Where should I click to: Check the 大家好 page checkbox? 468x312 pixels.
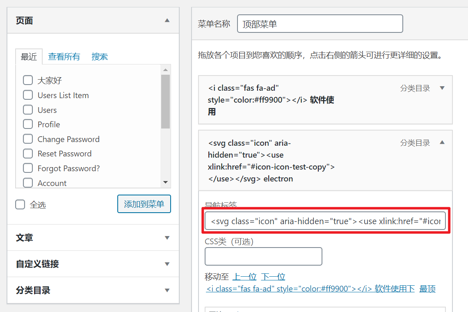28,80
